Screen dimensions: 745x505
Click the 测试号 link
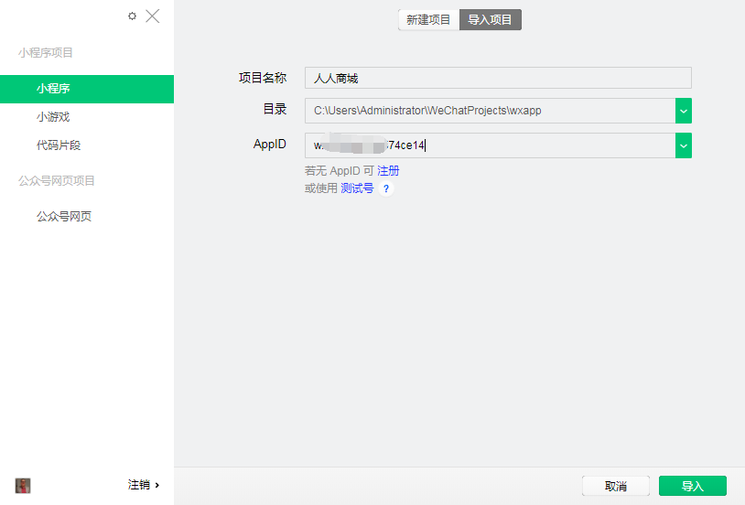[x=357, y=188]
